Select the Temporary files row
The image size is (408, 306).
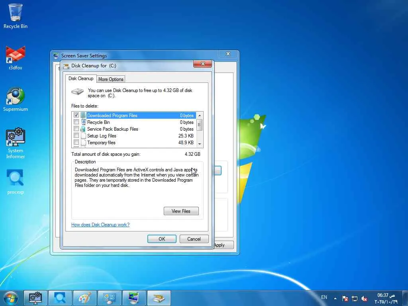(134, 142)
